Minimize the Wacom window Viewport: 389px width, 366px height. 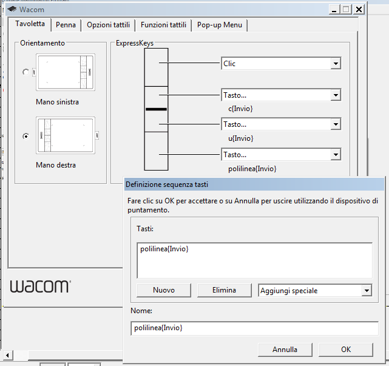pyautogui.click(x=334, y=10)
